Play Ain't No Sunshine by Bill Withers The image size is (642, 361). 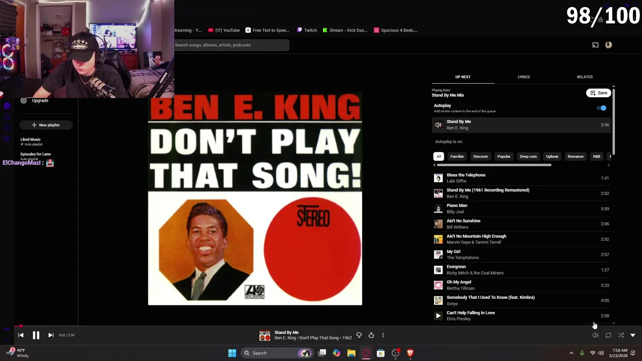[x=522, y=224]
